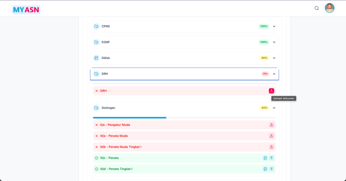
Task: Expand the D2NP section chevron
Action: pyautogui.click(x=274, y=42)
